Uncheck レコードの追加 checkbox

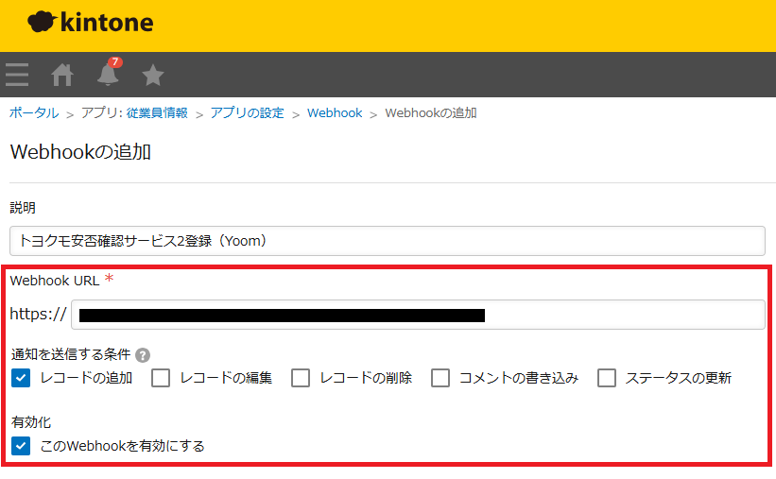tap(21, 378)
